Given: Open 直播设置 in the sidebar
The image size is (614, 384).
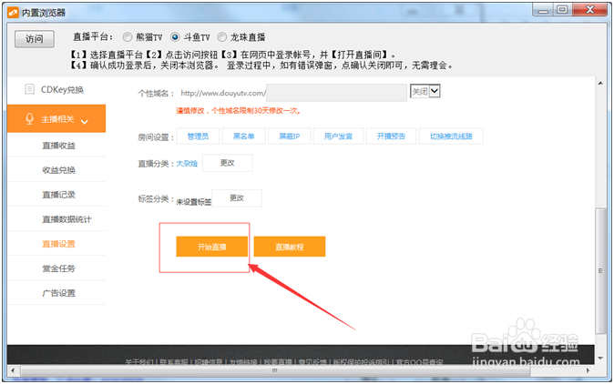Looking at the screenshot, I should (x=58, y=244).
